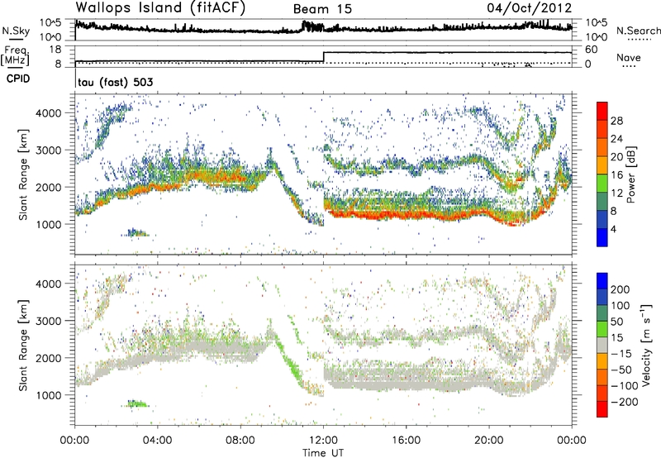Click the "50" label on the velocity colorbar
The height and width of the screenshot is (458, 661).
click(x=616, y=322)
